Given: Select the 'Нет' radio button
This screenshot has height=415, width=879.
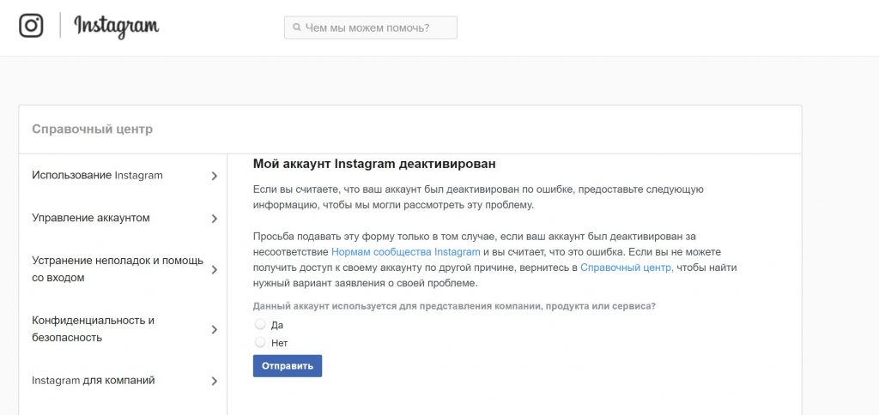Looking at the screenshot, I should click(260, 342).
